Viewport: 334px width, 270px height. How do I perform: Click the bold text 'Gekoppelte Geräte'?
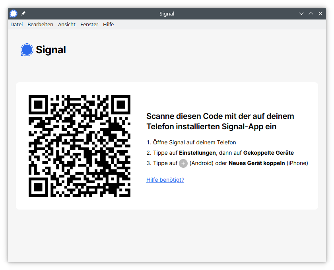pos(268,153)
